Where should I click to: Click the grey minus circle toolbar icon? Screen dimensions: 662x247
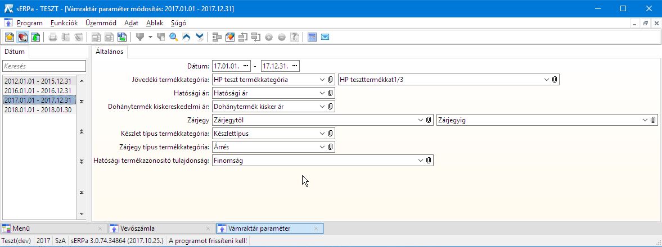282,37
